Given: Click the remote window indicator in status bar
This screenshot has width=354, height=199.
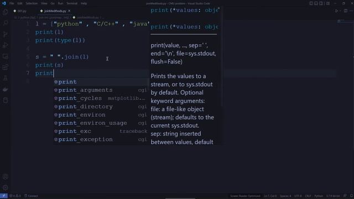Looking at the screenshot, I should coord(4,196).
